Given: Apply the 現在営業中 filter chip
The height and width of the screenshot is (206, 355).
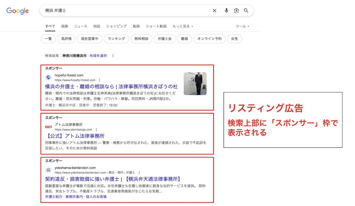Looking at the screenshot, I should [90, 39].
